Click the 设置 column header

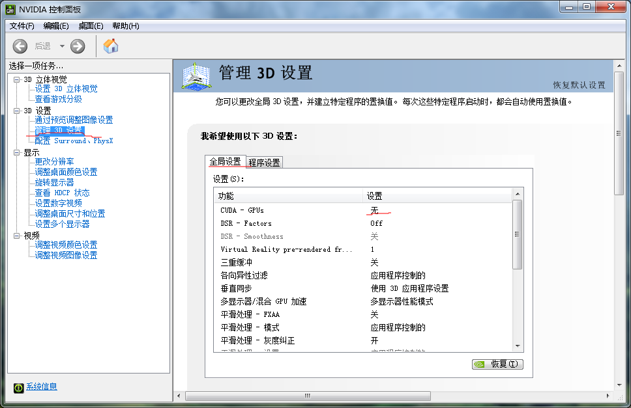coord(437,196)
